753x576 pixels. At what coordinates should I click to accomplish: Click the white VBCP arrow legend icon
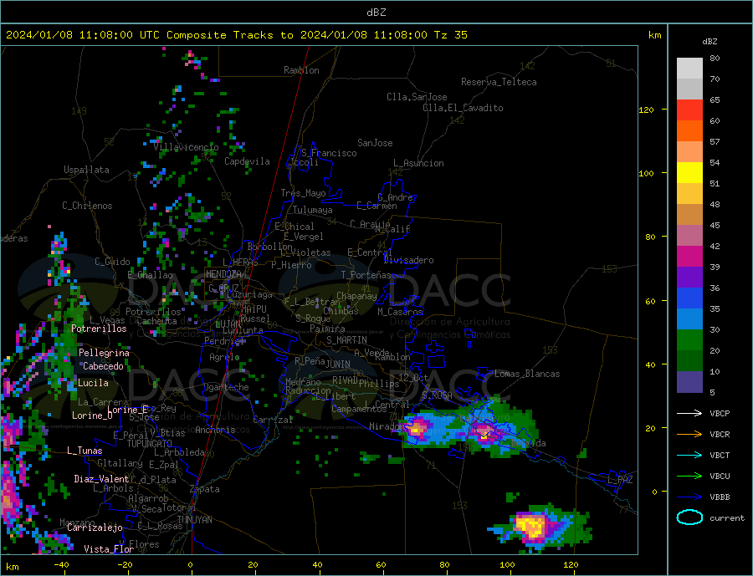point(689,413)
